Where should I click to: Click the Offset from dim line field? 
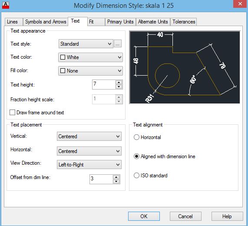point(101,179)
